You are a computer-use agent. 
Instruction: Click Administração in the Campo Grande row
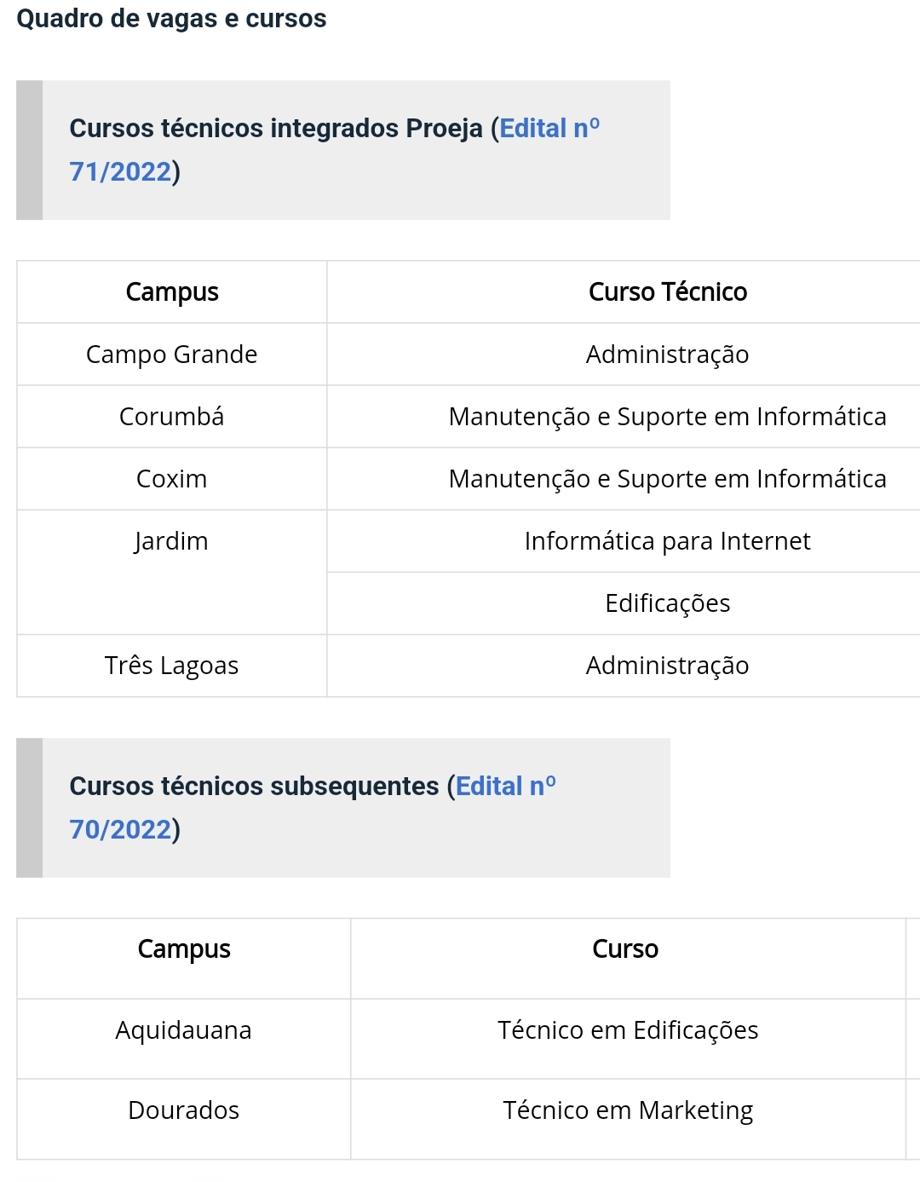tap(667, 355)
